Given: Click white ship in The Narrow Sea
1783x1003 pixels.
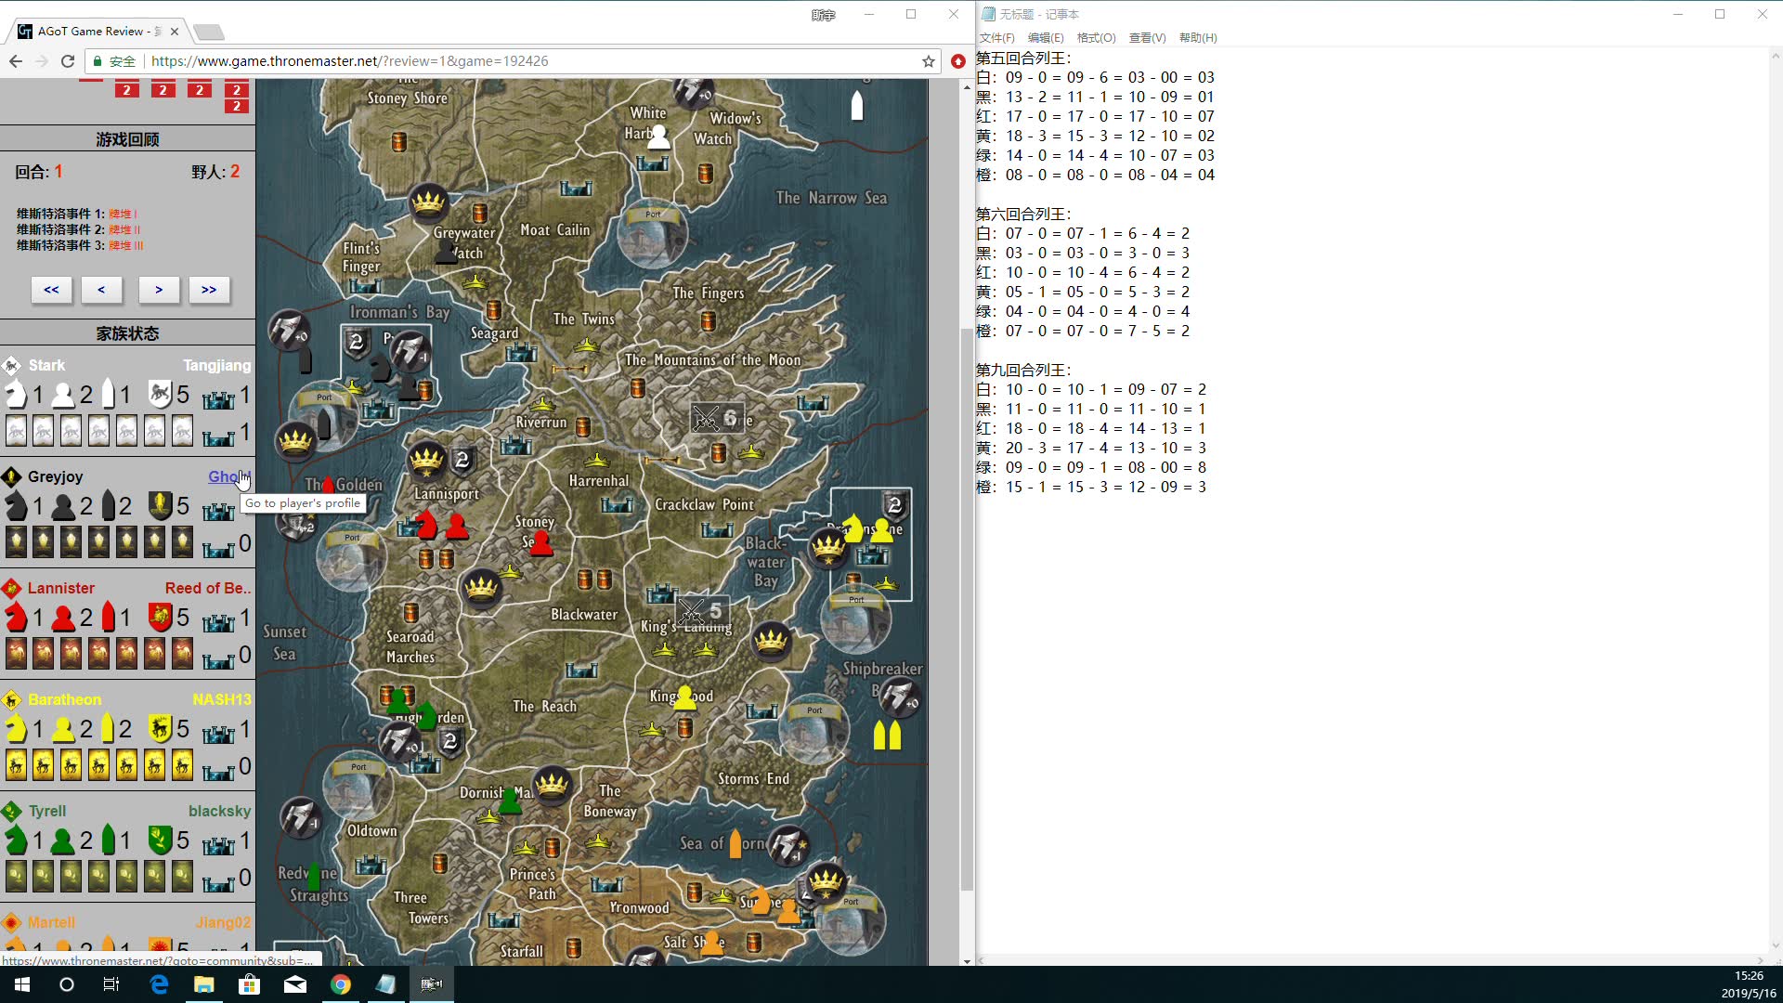Looking at the screenshot, I should tap(857, 105).
